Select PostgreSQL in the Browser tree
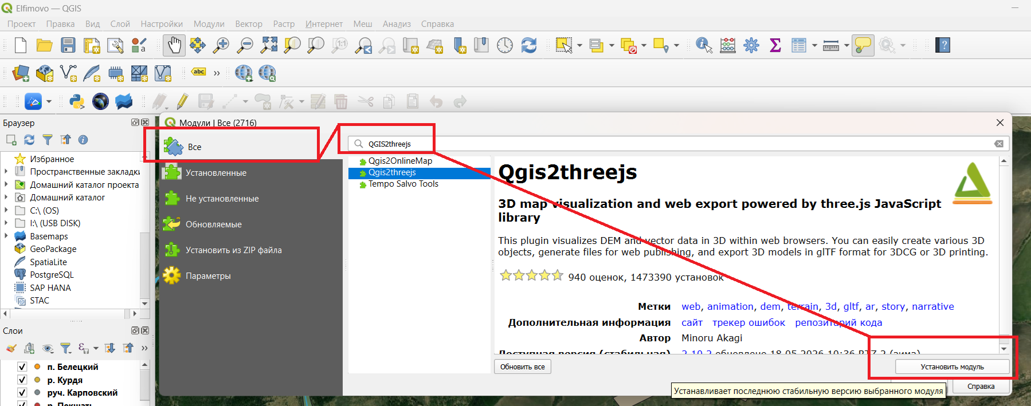This screenshot has width=1031, height=406. pyautogui.click(x=52, y=275)
